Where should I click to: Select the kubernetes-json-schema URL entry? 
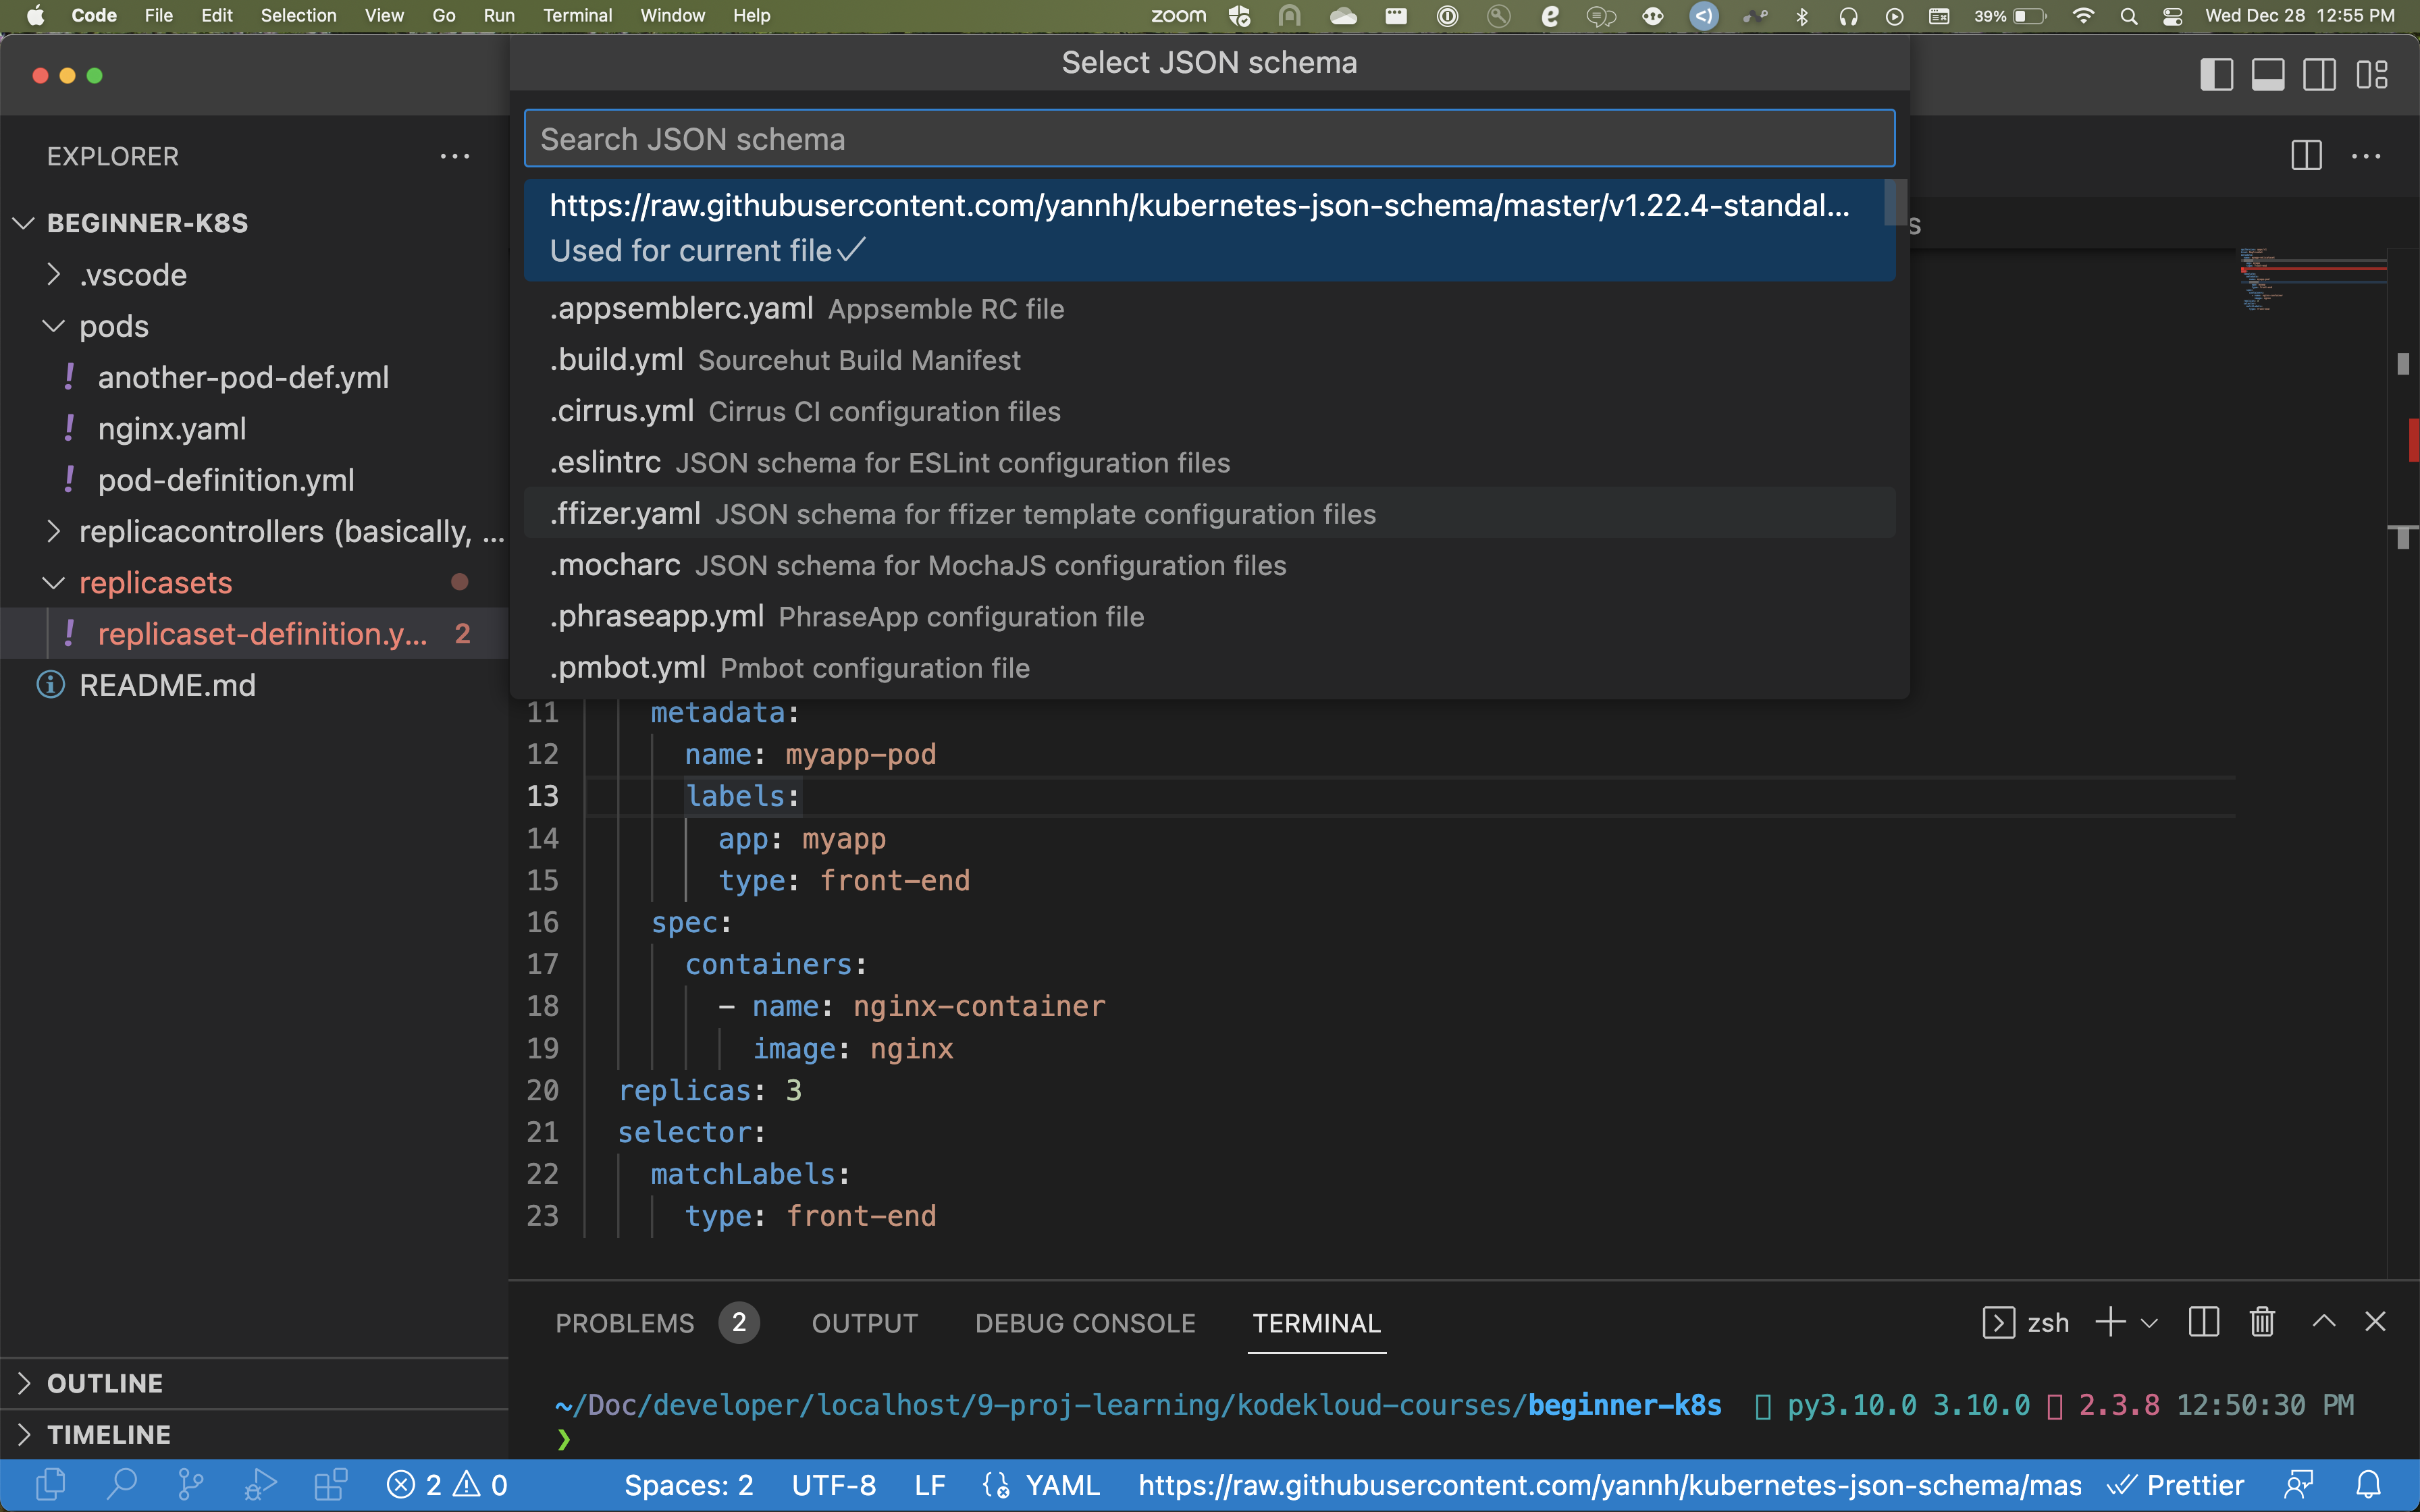point(1209,229)
